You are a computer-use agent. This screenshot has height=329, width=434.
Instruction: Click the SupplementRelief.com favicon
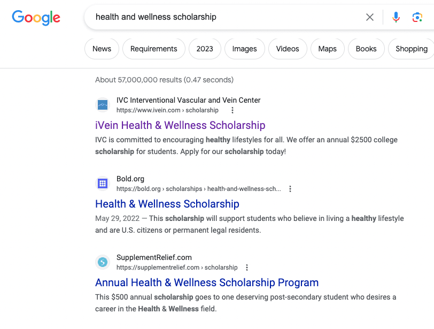[103, 262]
